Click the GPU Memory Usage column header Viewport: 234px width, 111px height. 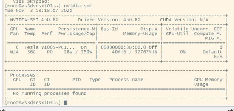[x=208, y=82]
